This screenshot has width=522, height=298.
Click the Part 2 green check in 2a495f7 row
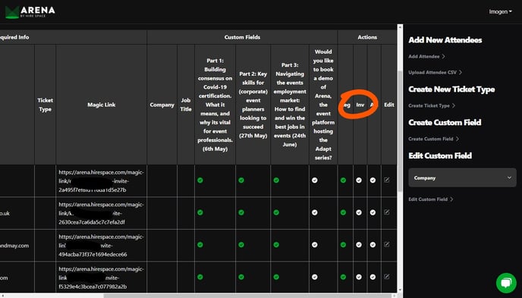241,180
